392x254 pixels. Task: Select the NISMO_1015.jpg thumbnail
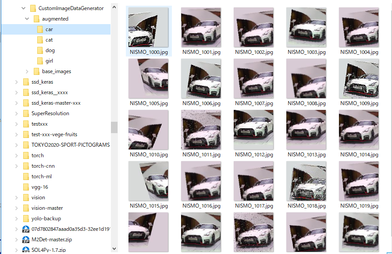(148, 181)
